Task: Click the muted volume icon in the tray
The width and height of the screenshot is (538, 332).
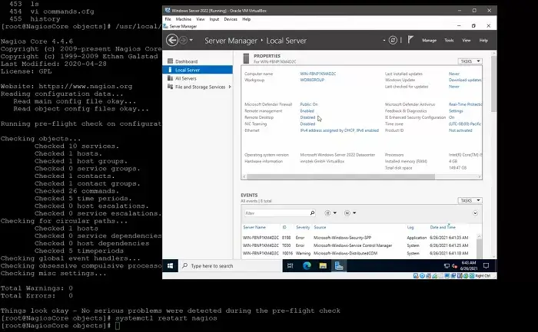Action: (455, 266)
